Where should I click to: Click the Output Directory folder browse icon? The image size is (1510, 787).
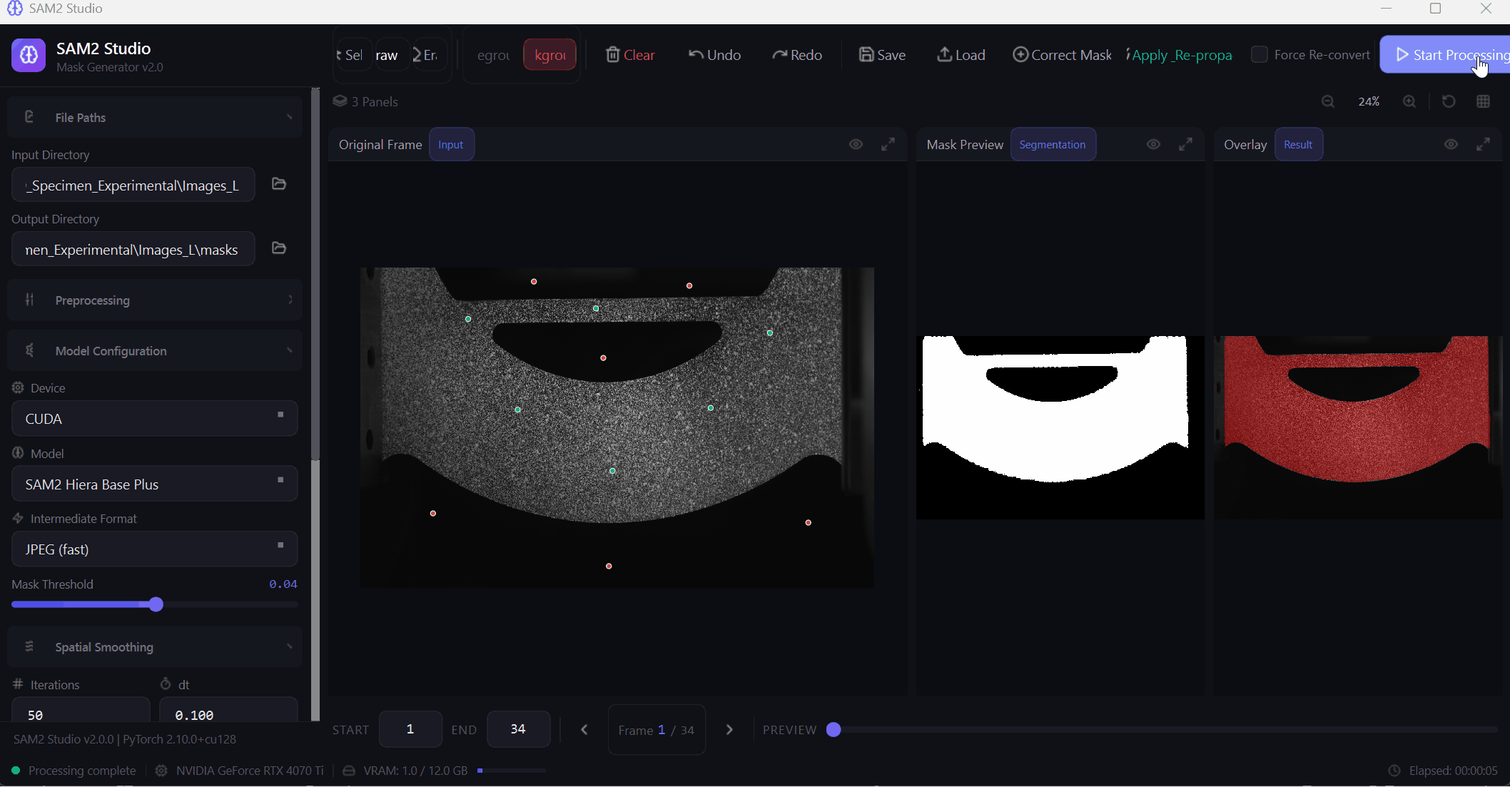click(x=278, y=248)
